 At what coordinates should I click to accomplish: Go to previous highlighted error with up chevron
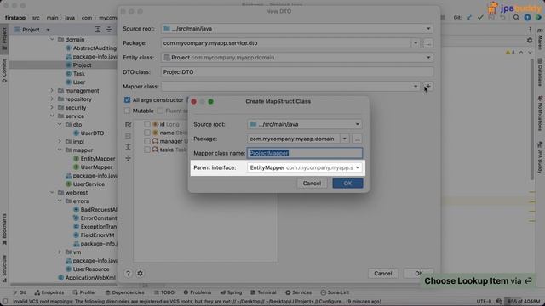(x=521, y=52)
